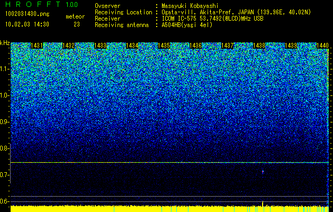This screenshot has width=333, height=212.
Task: Click the 0.9 frequency axis label
Action: 4,122
